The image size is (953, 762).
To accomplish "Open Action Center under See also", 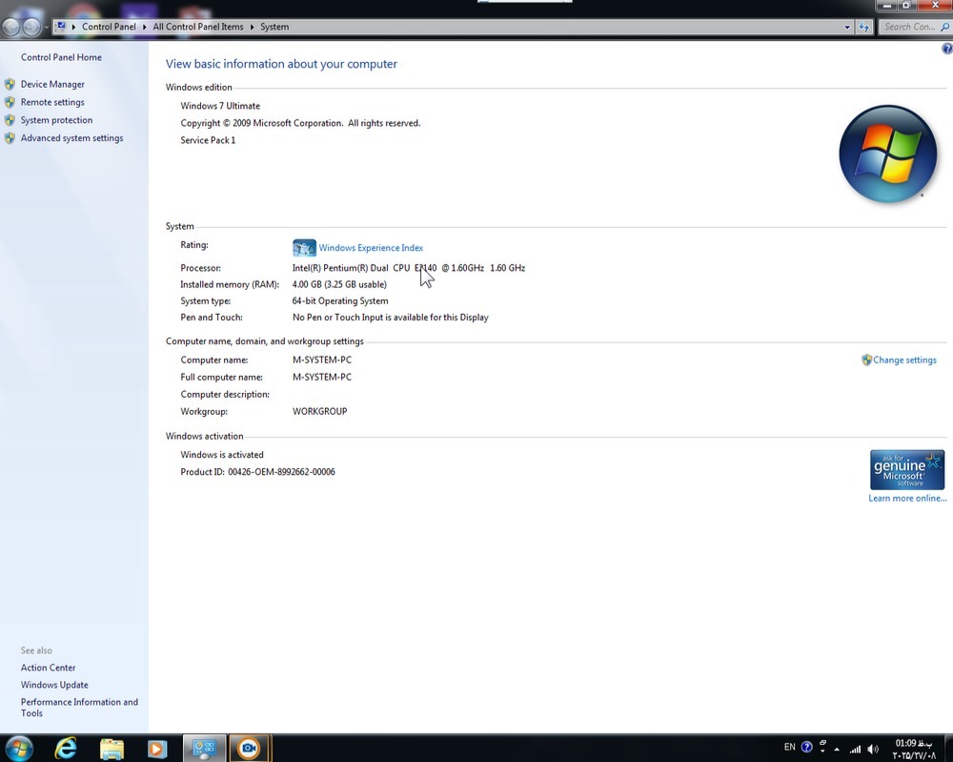I will point(48,668).
